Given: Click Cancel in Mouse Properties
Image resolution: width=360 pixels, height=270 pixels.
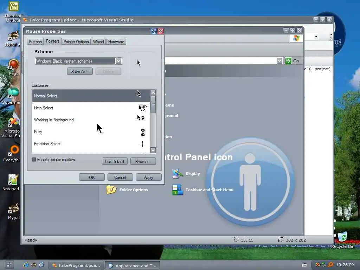Looking at the screenshot, I should pos(120,177).
